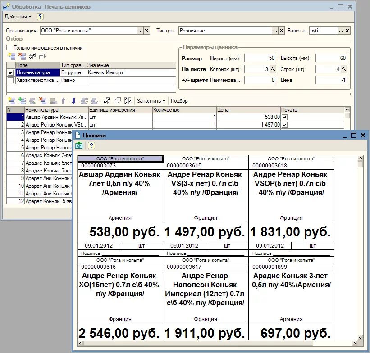Image resolution: width=370 pixels, height=353 pixels.
Task: Set all print flags icon in table toolbar
Action: (x=107, y=101)
